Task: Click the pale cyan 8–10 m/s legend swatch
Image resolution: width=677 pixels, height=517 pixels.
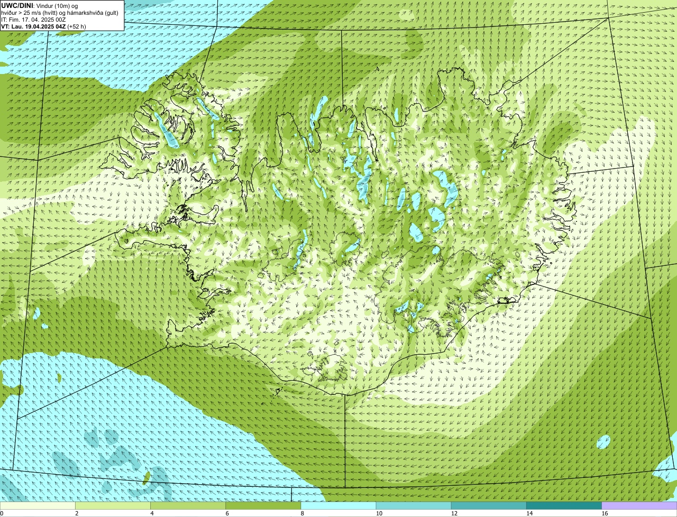Action: pyautogui.click(x=338, y=505)
